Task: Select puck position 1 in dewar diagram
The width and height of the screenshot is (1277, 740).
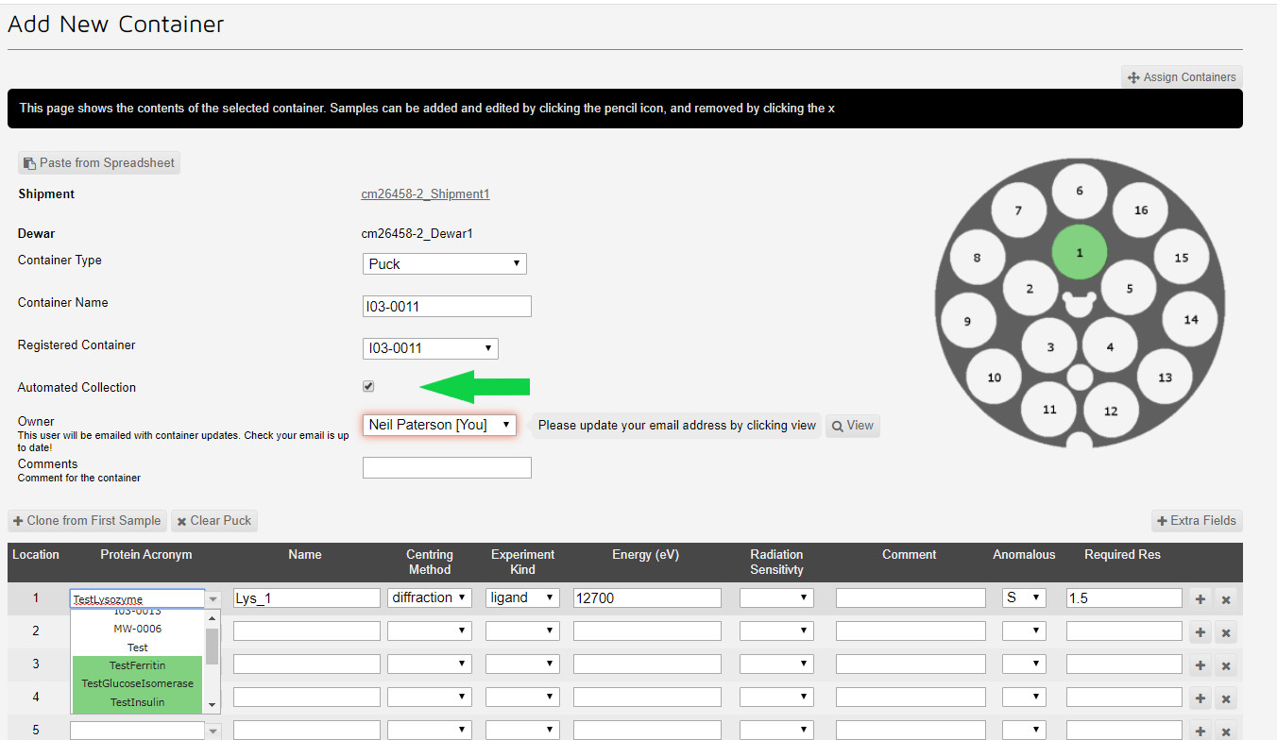Action: coord(1079,253)
